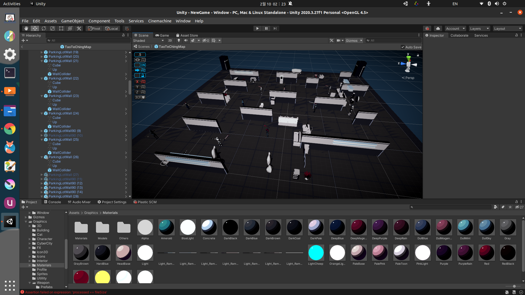Click the ProGrids push-to-grid arrow
Image resolution: width=525 pixels, height=295 pixels.
(140, 70)
